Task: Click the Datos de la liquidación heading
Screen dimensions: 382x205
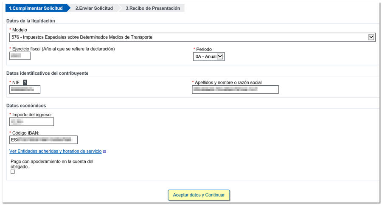Action: click(31, 21)
